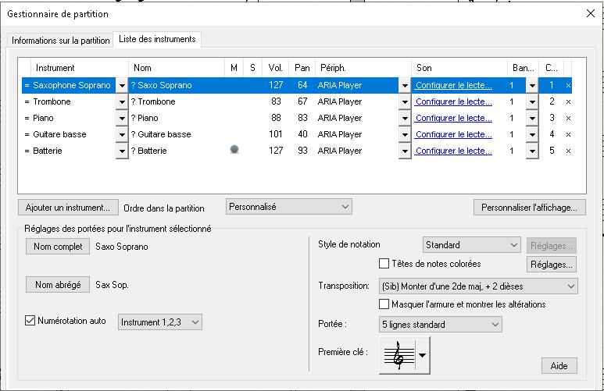Click the × icon on Batterie row

click(x=568, y=151)
